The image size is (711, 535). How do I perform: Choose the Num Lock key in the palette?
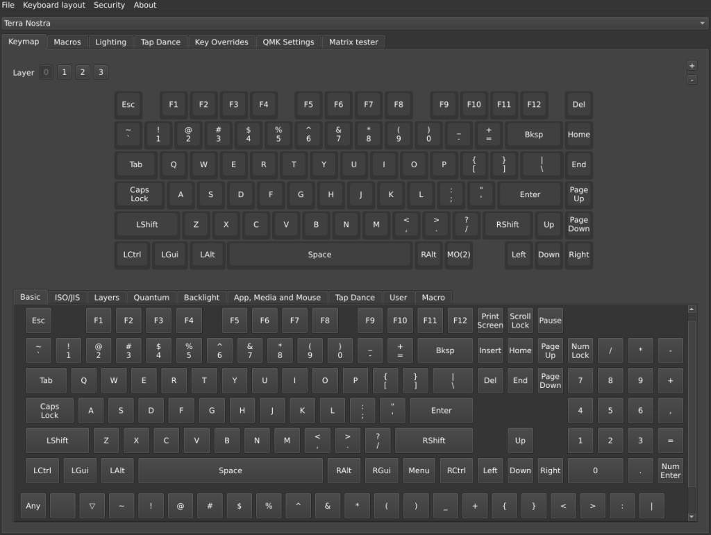point(580,350)
